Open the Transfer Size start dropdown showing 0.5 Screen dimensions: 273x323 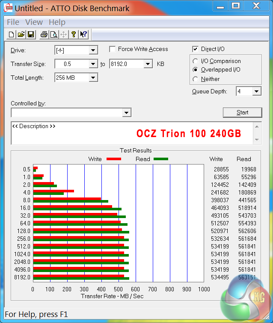(x=93, y=64)
